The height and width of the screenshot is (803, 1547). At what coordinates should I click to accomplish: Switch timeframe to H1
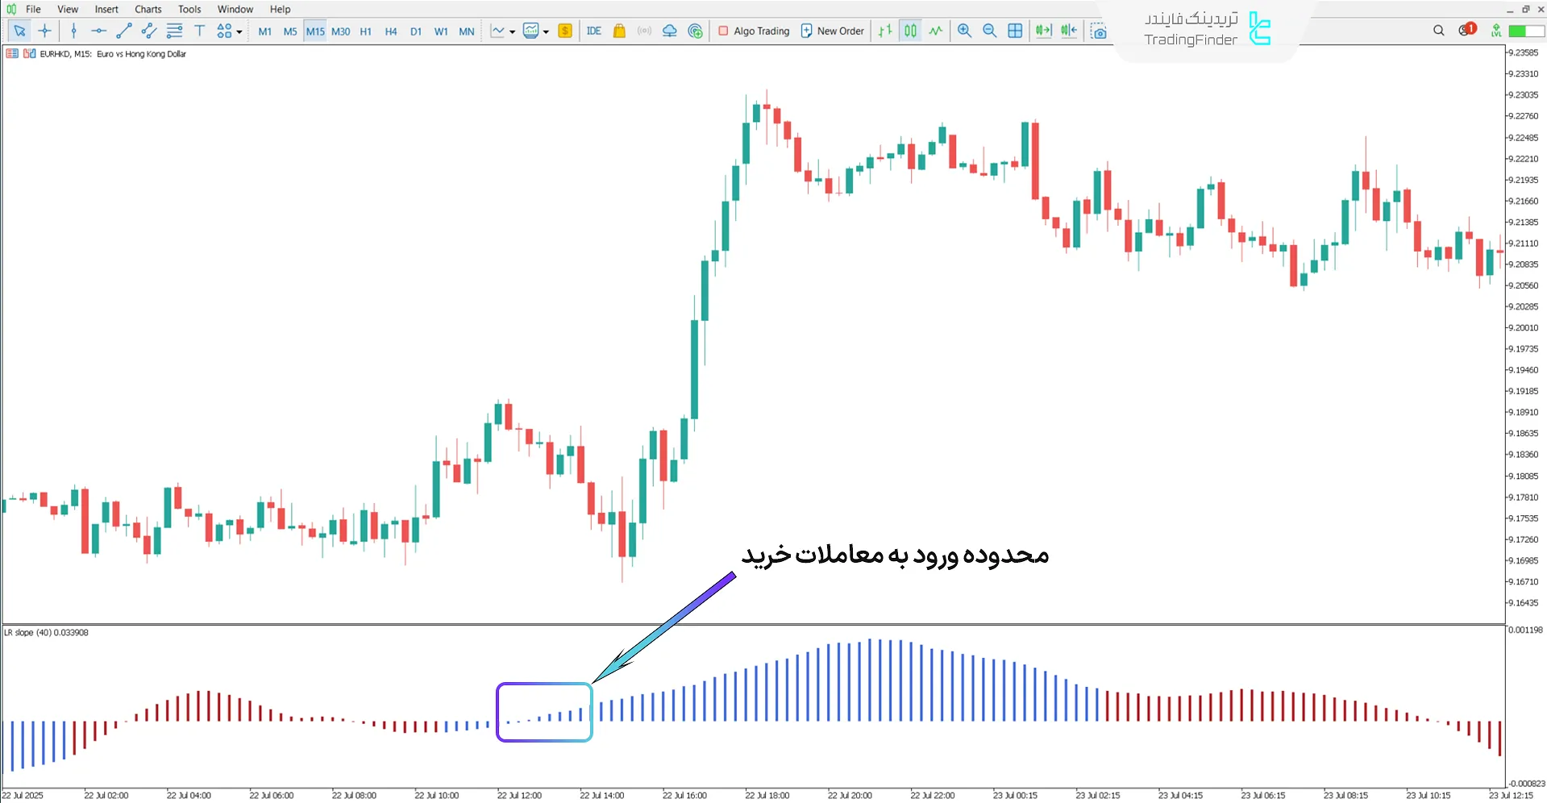point(365,31)
